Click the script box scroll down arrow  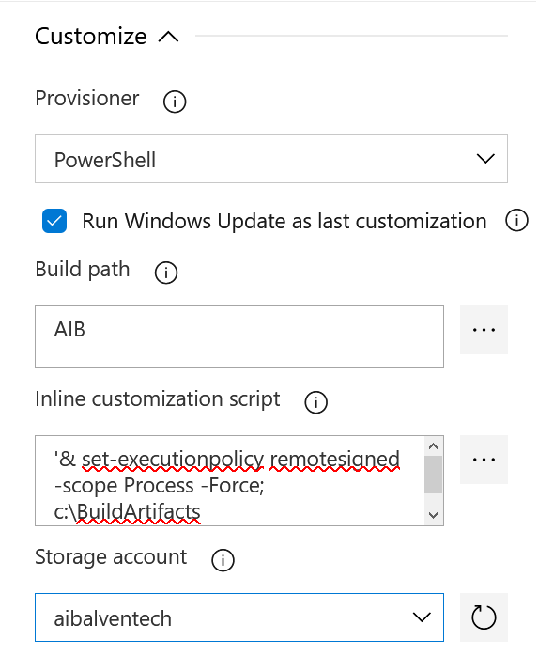tap(433, 515)
